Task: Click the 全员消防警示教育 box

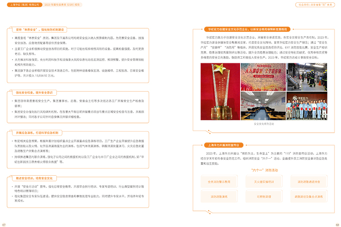Action: tap(219, 182)
